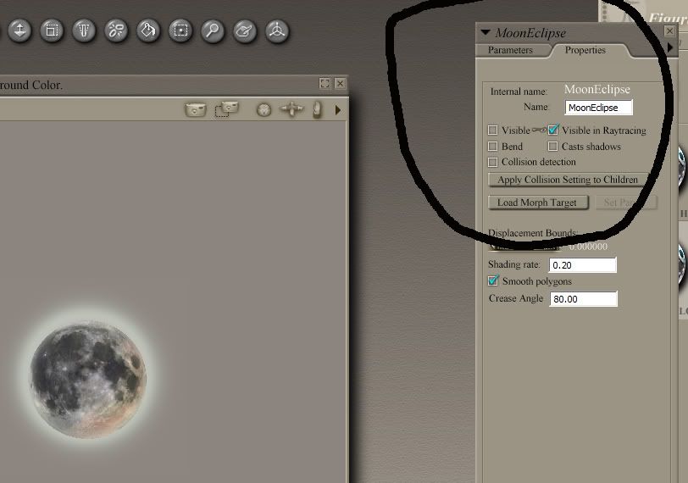
Task: Select the Scale tool
Action: pyautogui.click(x=52, y=31)
